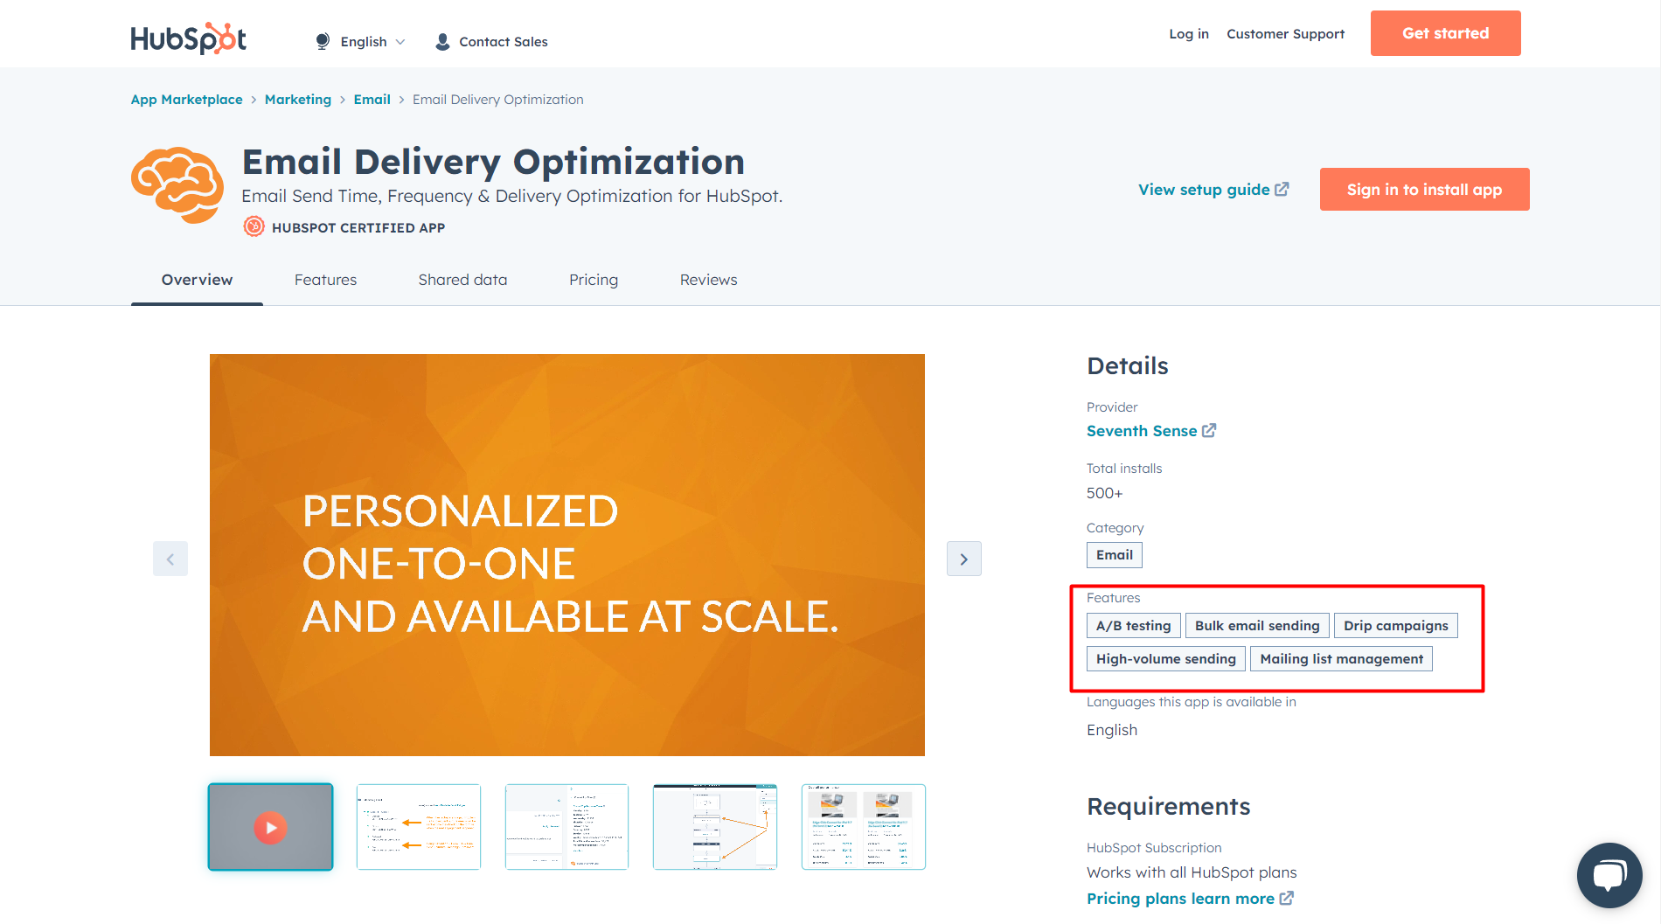The width and height of the screenshot is (1661, 924).
Task: Click the Email category tag
Action: tap(1115, 555)
